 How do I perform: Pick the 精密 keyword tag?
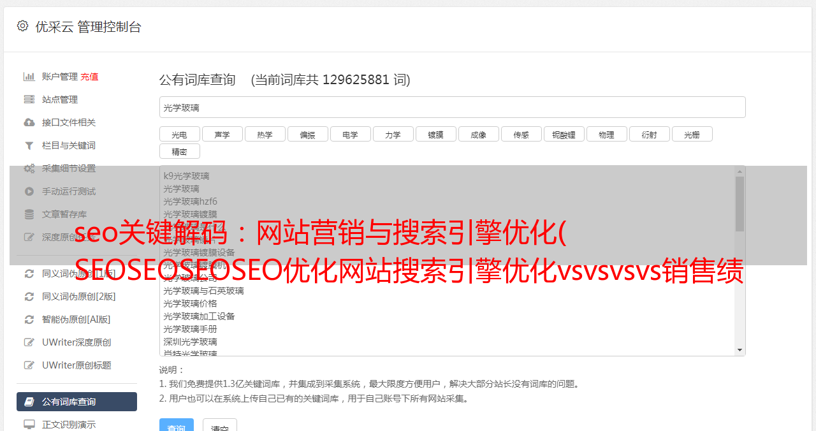179,151
